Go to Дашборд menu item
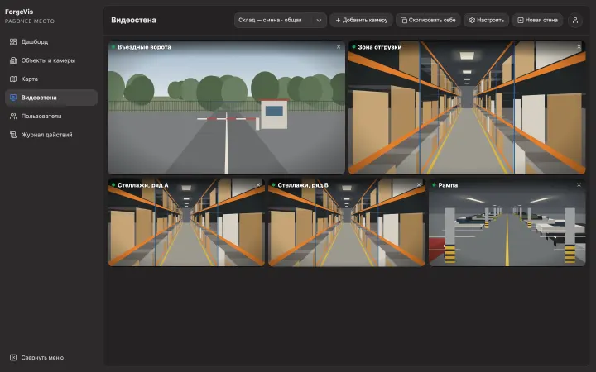This screenshot has height=372, width=596. pyautogui.click(x=51, y=42)
